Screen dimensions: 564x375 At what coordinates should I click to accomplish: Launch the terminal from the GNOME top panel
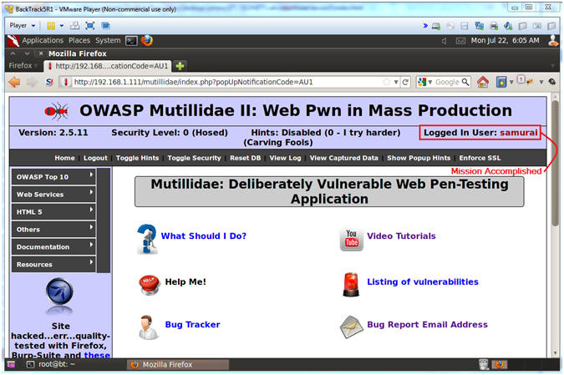pos(131,41)
